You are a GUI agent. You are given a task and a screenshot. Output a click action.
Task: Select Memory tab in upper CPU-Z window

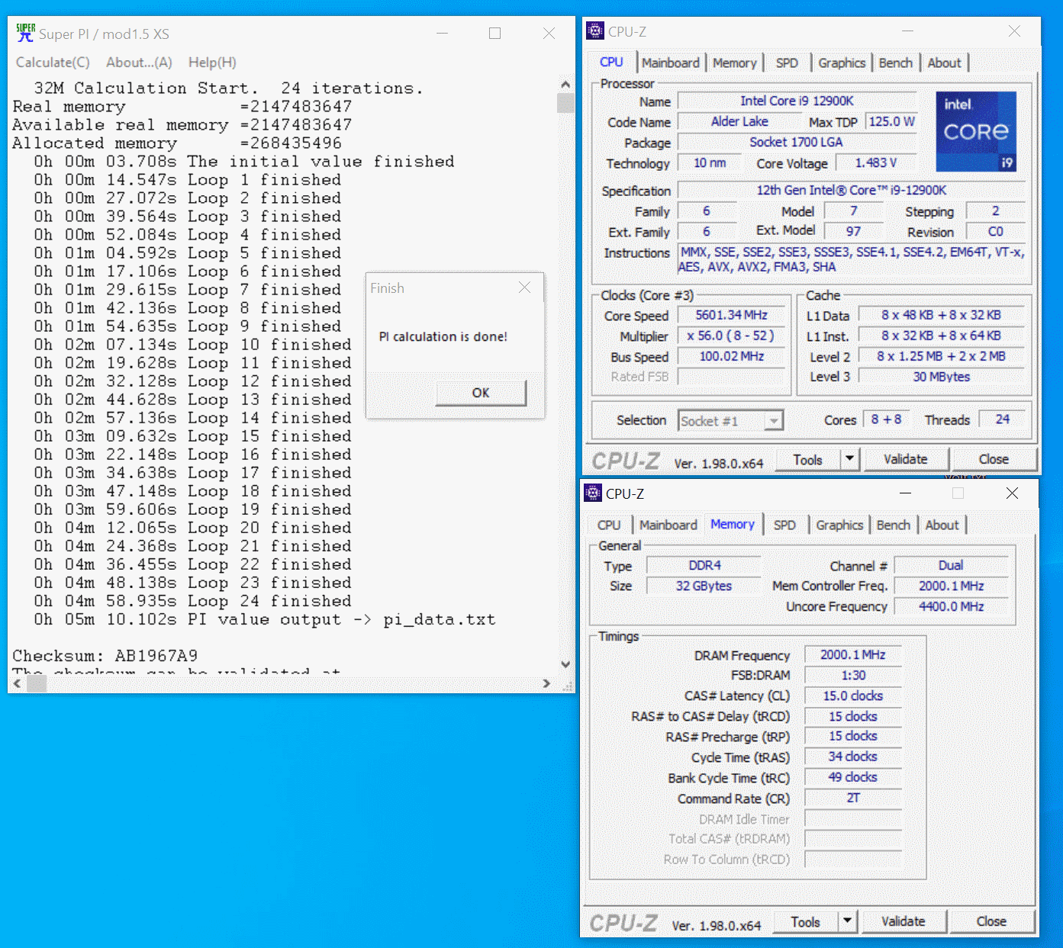(x=735, y=63)
